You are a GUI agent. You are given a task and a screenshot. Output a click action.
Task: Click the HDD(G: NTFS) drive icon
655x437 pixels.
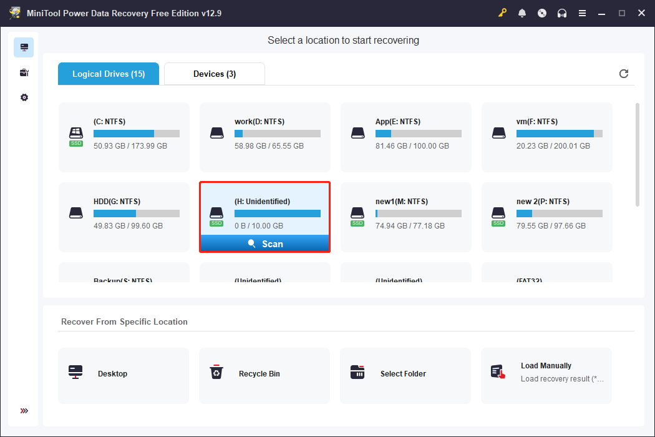[x=76, y=213]
